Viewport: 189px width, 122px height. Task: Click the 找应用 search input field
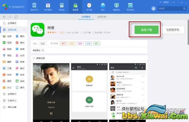click(170, 9)
